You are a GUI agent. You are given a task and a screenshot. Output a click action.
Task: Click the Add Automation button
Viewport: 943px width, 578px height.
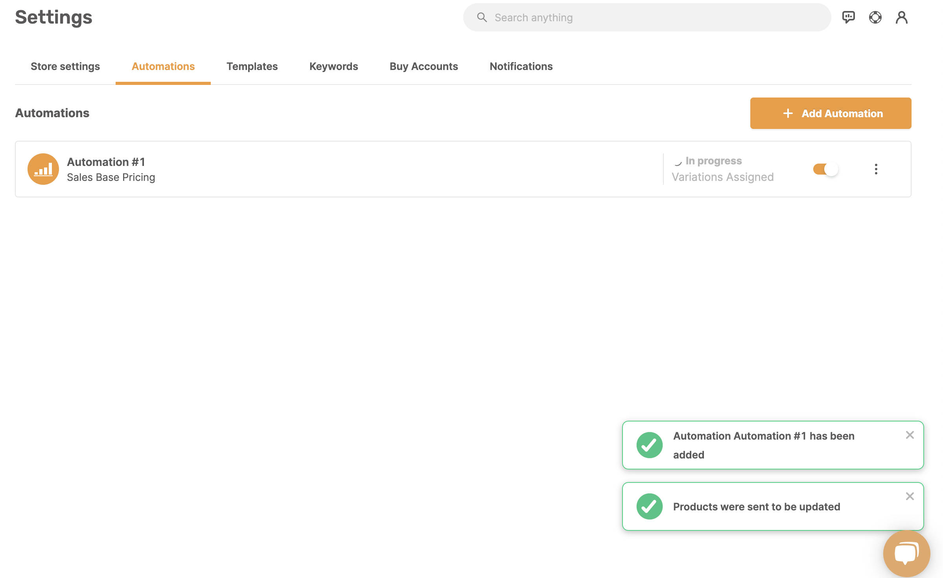pos(831,113)
